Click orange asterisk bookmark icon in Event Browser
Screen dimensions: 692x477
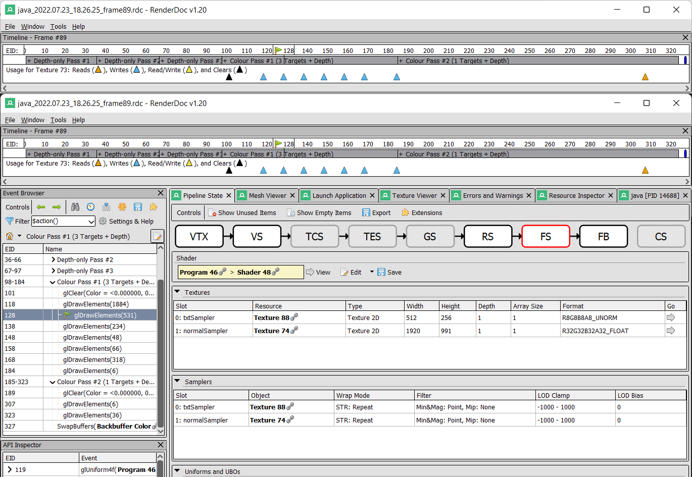pos(122,207)
